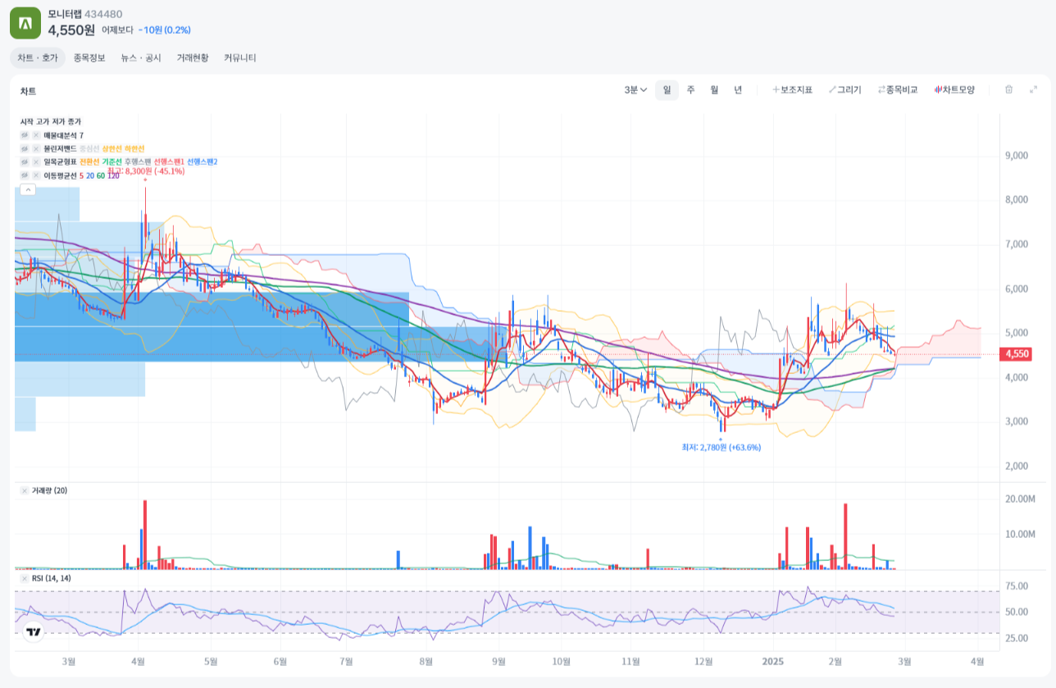Click the 선행스팬2 Ichimoku label
The image size is (1056, 688).
coord(203,162)
